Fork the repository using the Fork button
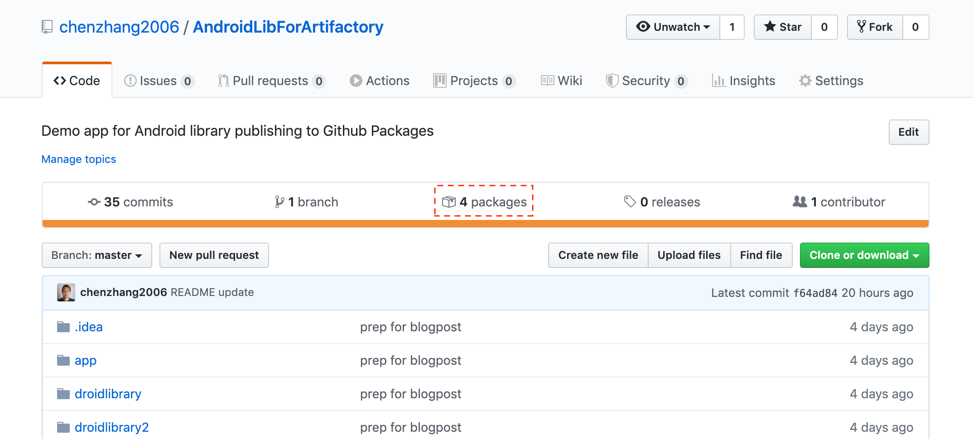 pyautogui.click(x=875, y=27)
